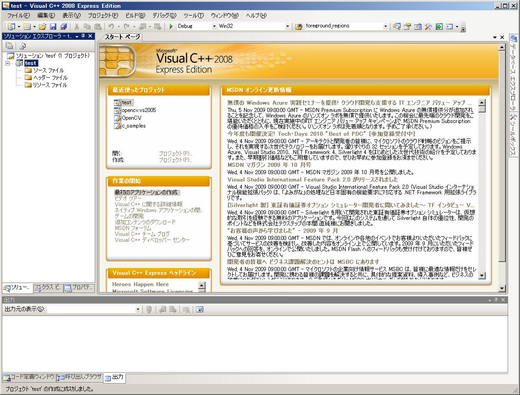Switch to the クラス ビュー tab

[48, 288]
